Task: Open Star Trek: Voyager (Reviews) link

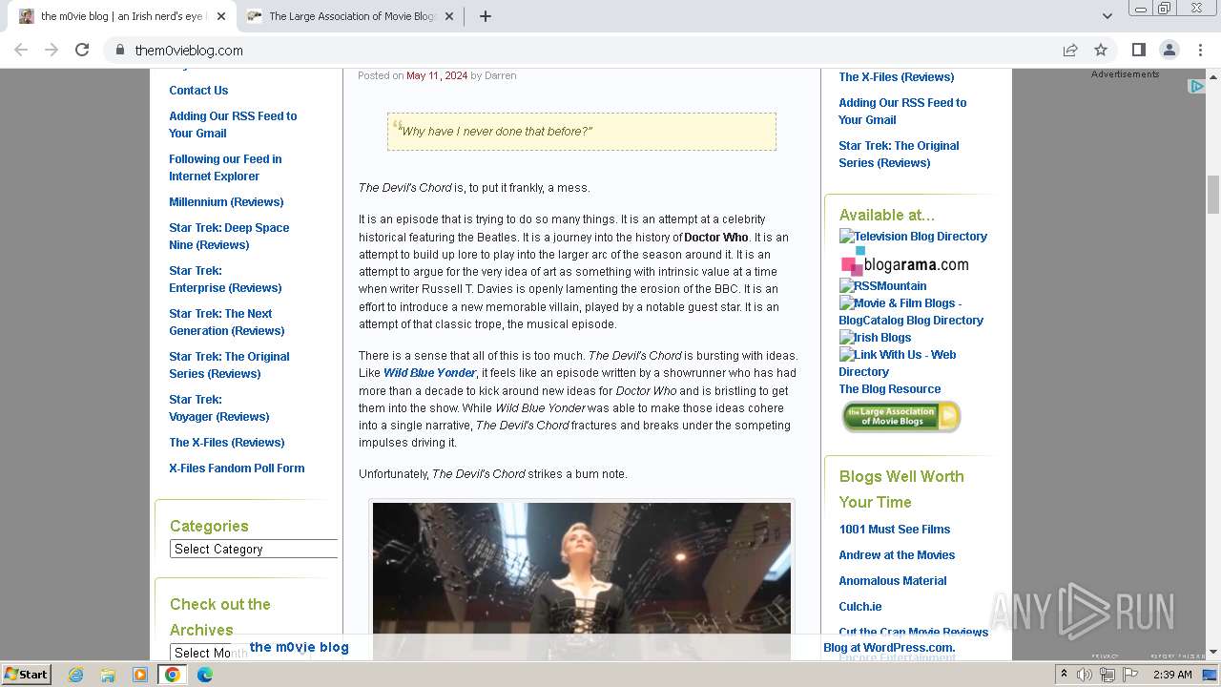Action: point(219,407)
